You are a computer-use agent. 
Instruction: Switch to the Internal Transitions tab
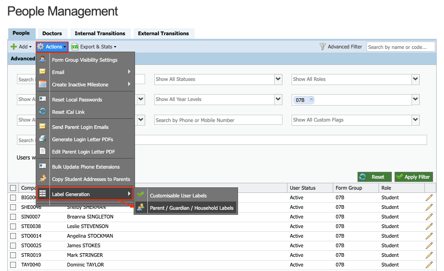tap(100, 33)
